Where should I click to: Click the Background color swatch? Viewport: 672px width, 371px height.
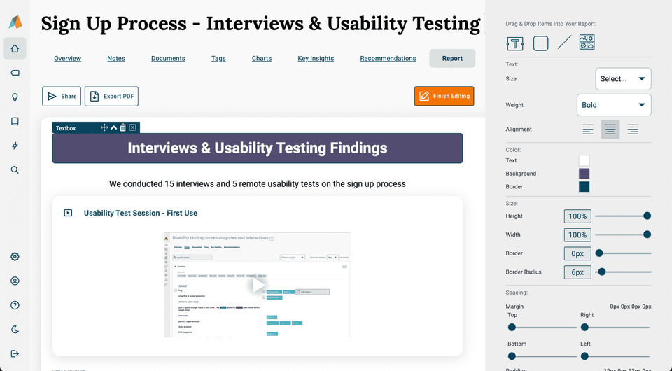(584, 174)
